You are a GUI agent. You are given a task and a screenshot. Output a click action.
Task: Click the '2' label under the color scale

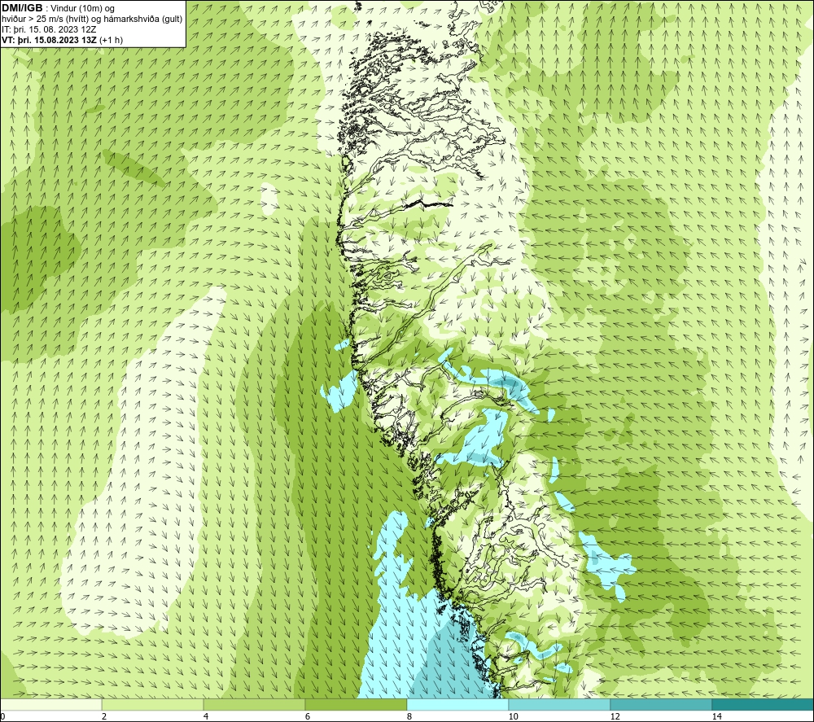point(104,716)
